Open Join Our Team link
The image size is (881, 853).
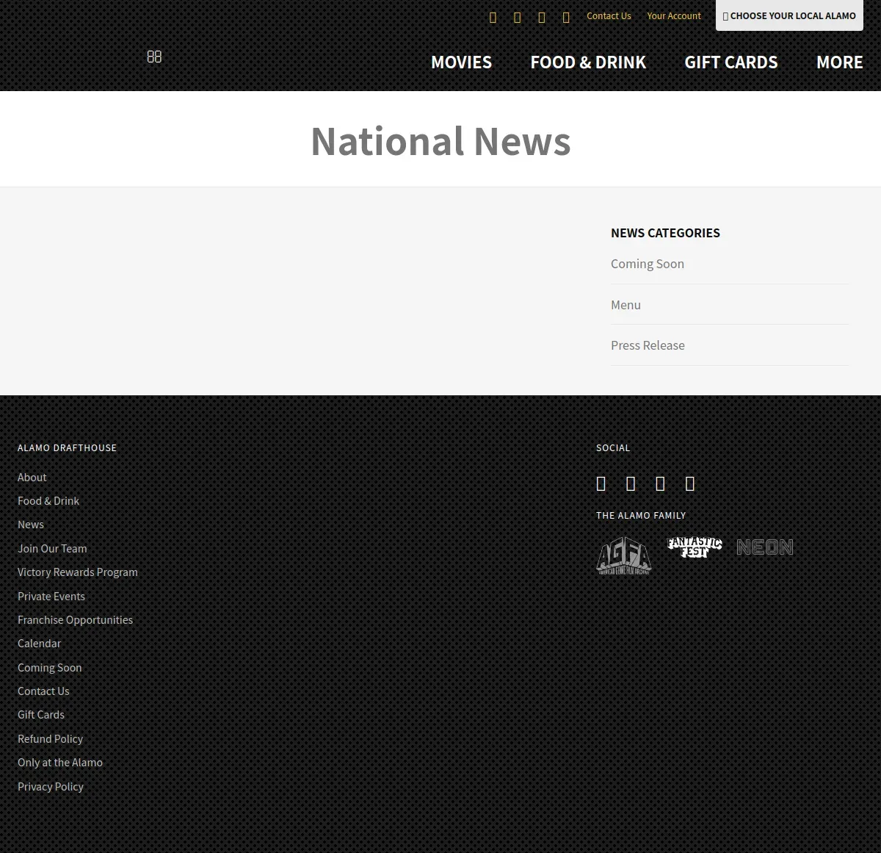click(x=52, y=549)
